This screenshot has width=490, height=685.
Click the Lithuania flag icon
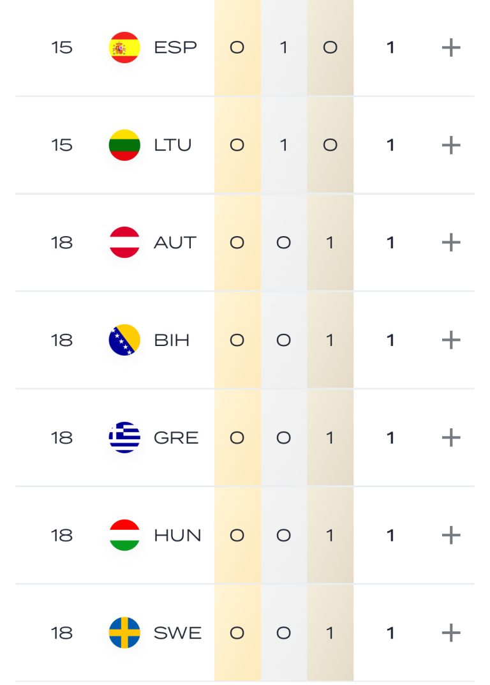[124, 146]
